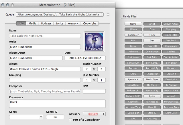183x125 pixels.
Task: Click the ISRC filter button
Action: (133, 119)
